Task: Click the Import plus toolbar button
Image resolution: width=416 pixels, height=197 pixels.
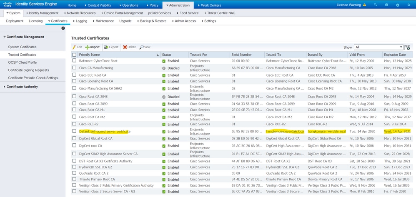Action: click(x=92, y=47)
